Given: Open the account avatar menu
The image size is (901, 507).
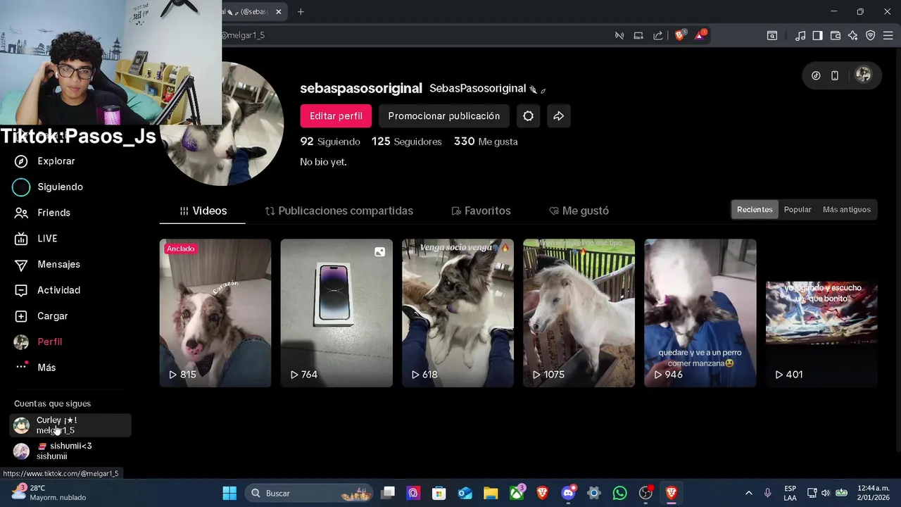Looking at the screenshot, I should (863, 75).
